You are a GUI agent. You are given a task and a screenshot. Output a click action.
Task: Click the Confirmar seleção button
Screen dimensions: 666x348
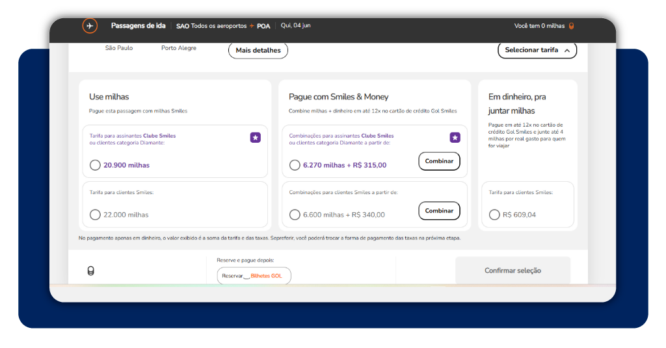[x=513, y=271]
